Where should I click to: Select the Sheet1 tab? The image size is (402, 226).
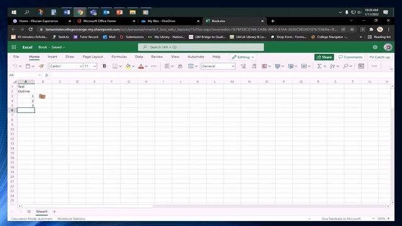click(41, 212)
